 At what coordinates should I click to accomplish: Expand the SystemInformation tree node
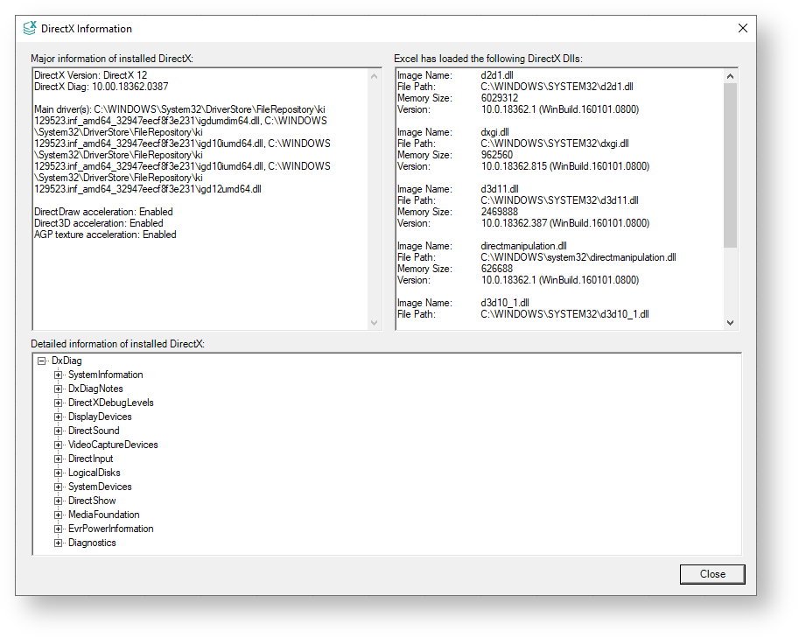59,375
